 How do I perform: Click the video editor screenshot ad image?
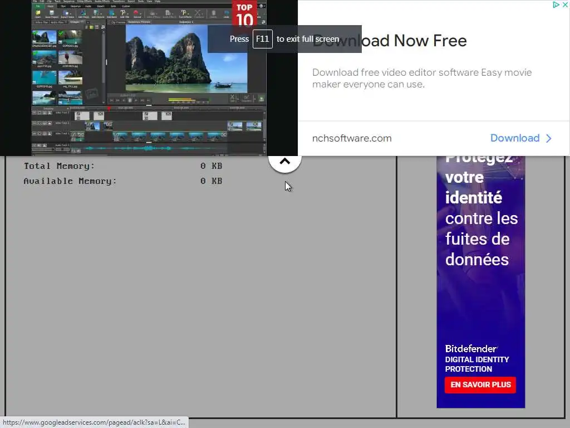[149, 77]
